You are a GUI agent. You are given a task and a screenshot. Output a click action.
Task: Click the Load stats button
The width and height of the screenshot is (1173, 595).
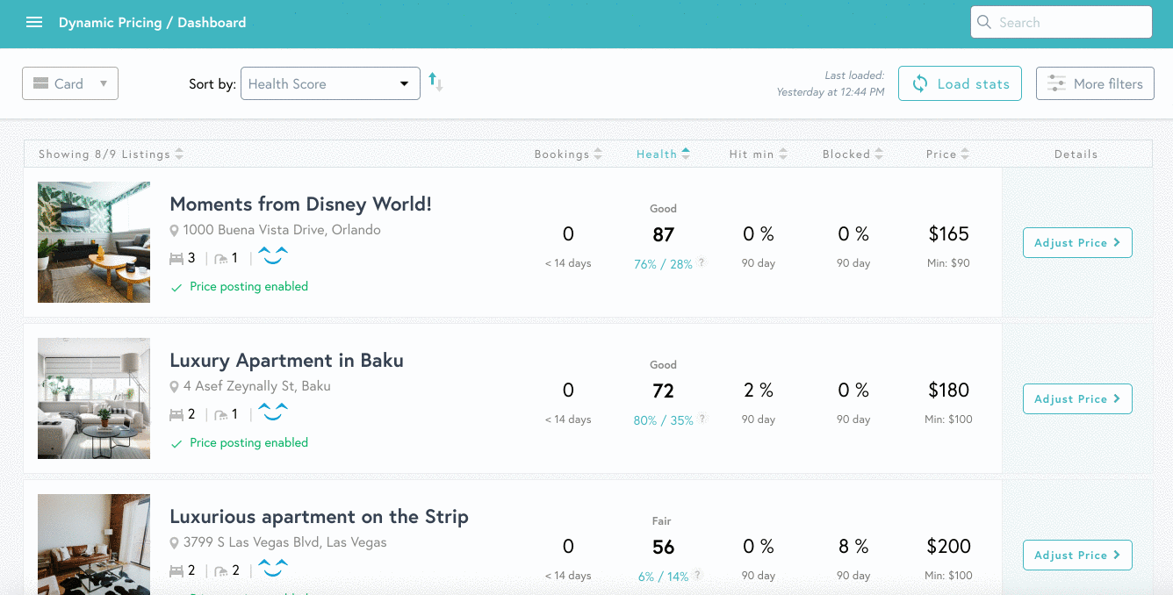[x=960, y=83]
